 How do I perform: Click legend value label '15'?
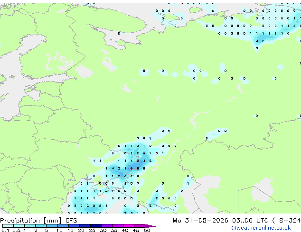70,230
